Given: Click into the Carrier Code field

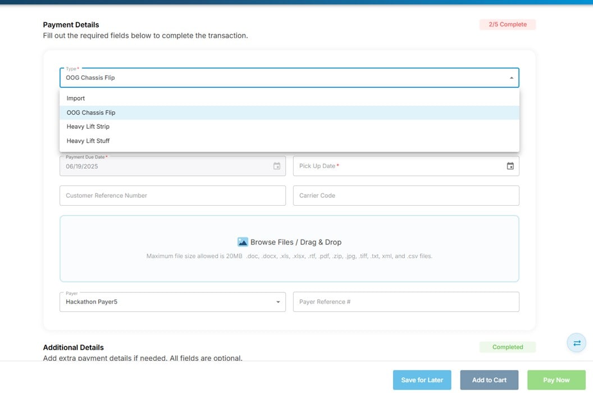Looking at the screenshot, I should [405, 196].
